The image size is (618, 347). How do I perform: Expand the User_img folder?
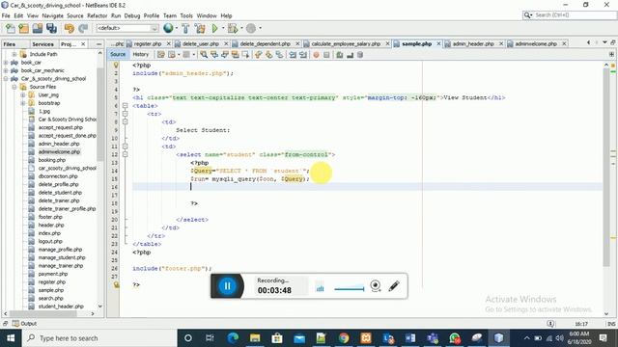(x=23, y=95)
